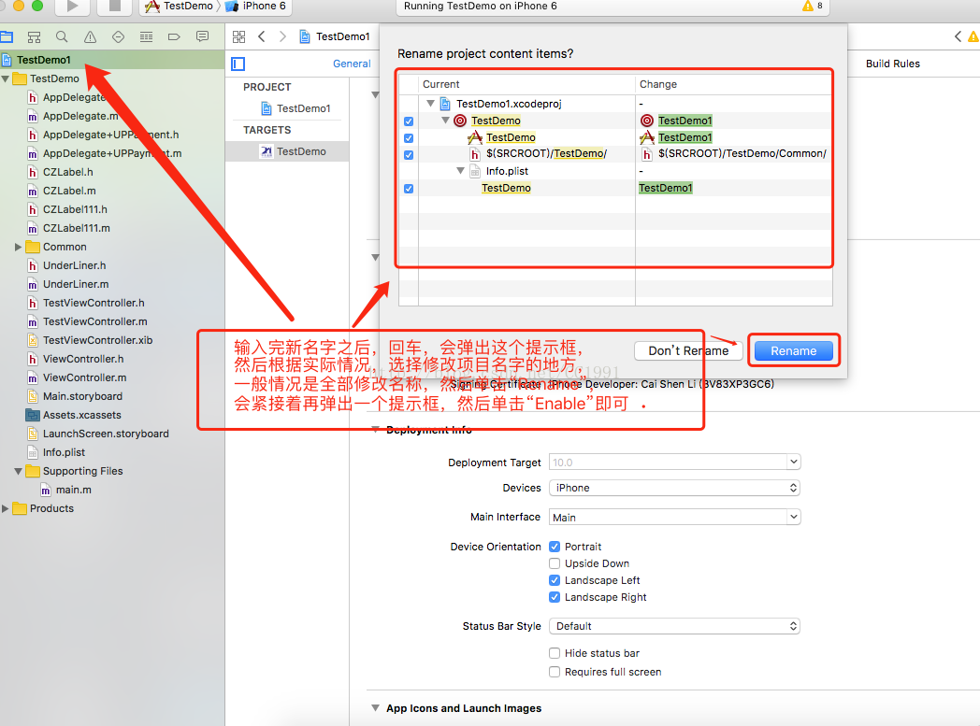Select the TestDemo scheme in toolbar
This screenshot has width=980, height=726.
(180, 7)
